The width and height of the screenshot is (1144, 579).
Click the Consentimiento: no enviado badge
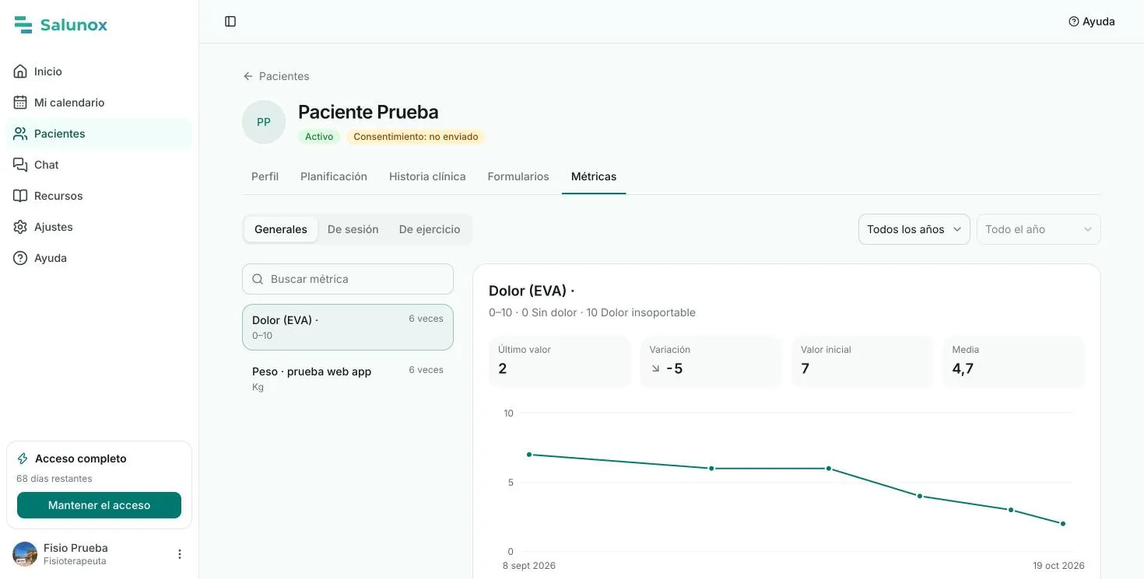[416, 137]
